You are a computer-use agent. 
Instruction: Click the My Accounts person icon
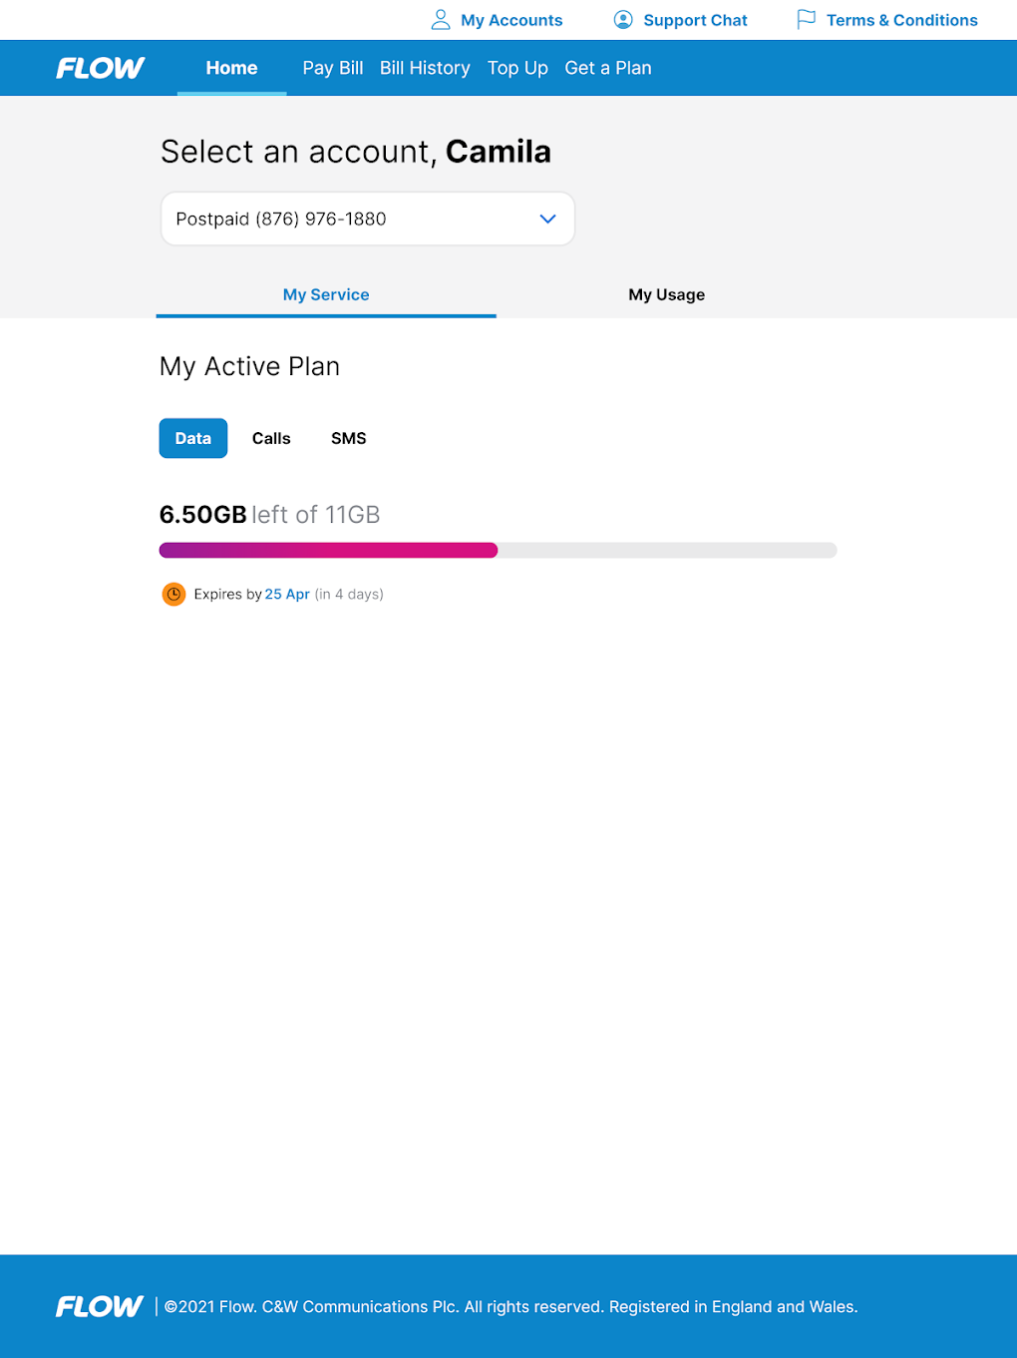[x=440, y=20]
